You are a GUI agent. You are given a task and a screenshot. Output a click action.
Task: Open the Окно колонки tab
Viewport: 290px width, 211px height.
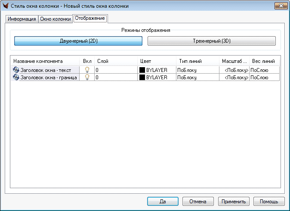(x=56, y=19)
